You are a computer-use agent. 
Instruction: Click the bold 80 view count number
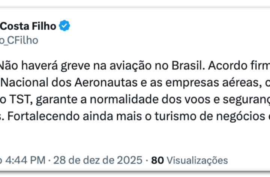coord(157,160)
